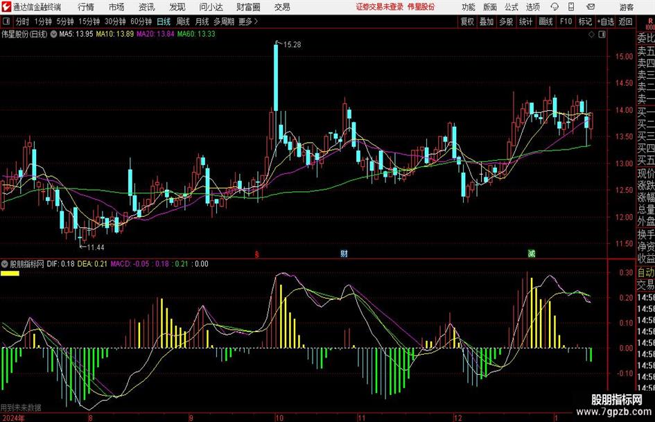Click the MA5: 13.95 indicator label
Screen dimensions: 655x422
click(76, 34)
